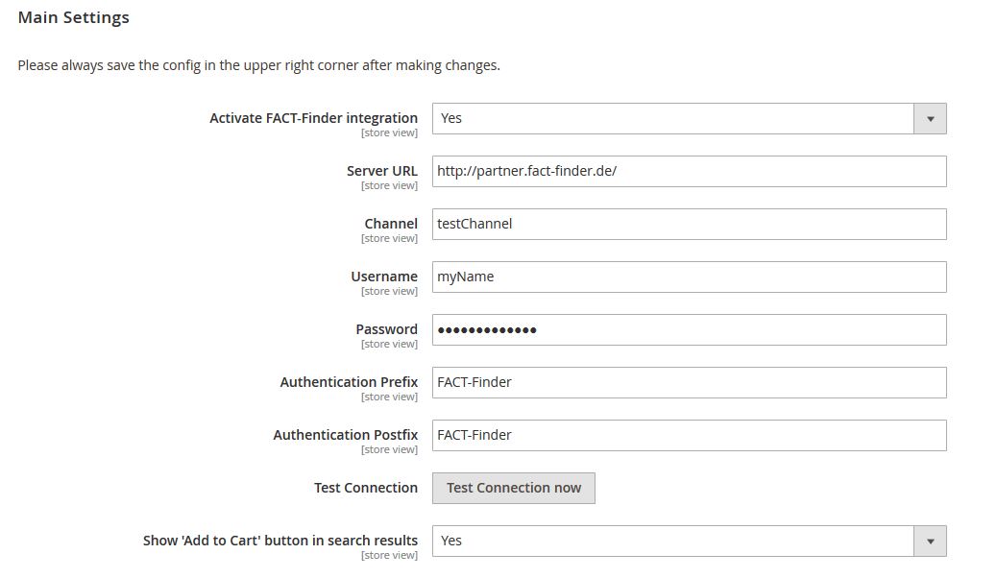Click the Authentication Postfix label
997x578 pixels.
[345, 435]
